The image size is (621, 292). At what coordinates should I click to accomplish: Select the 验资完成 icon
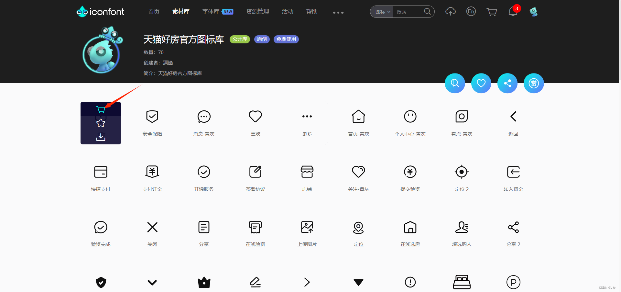pos(101,227)
